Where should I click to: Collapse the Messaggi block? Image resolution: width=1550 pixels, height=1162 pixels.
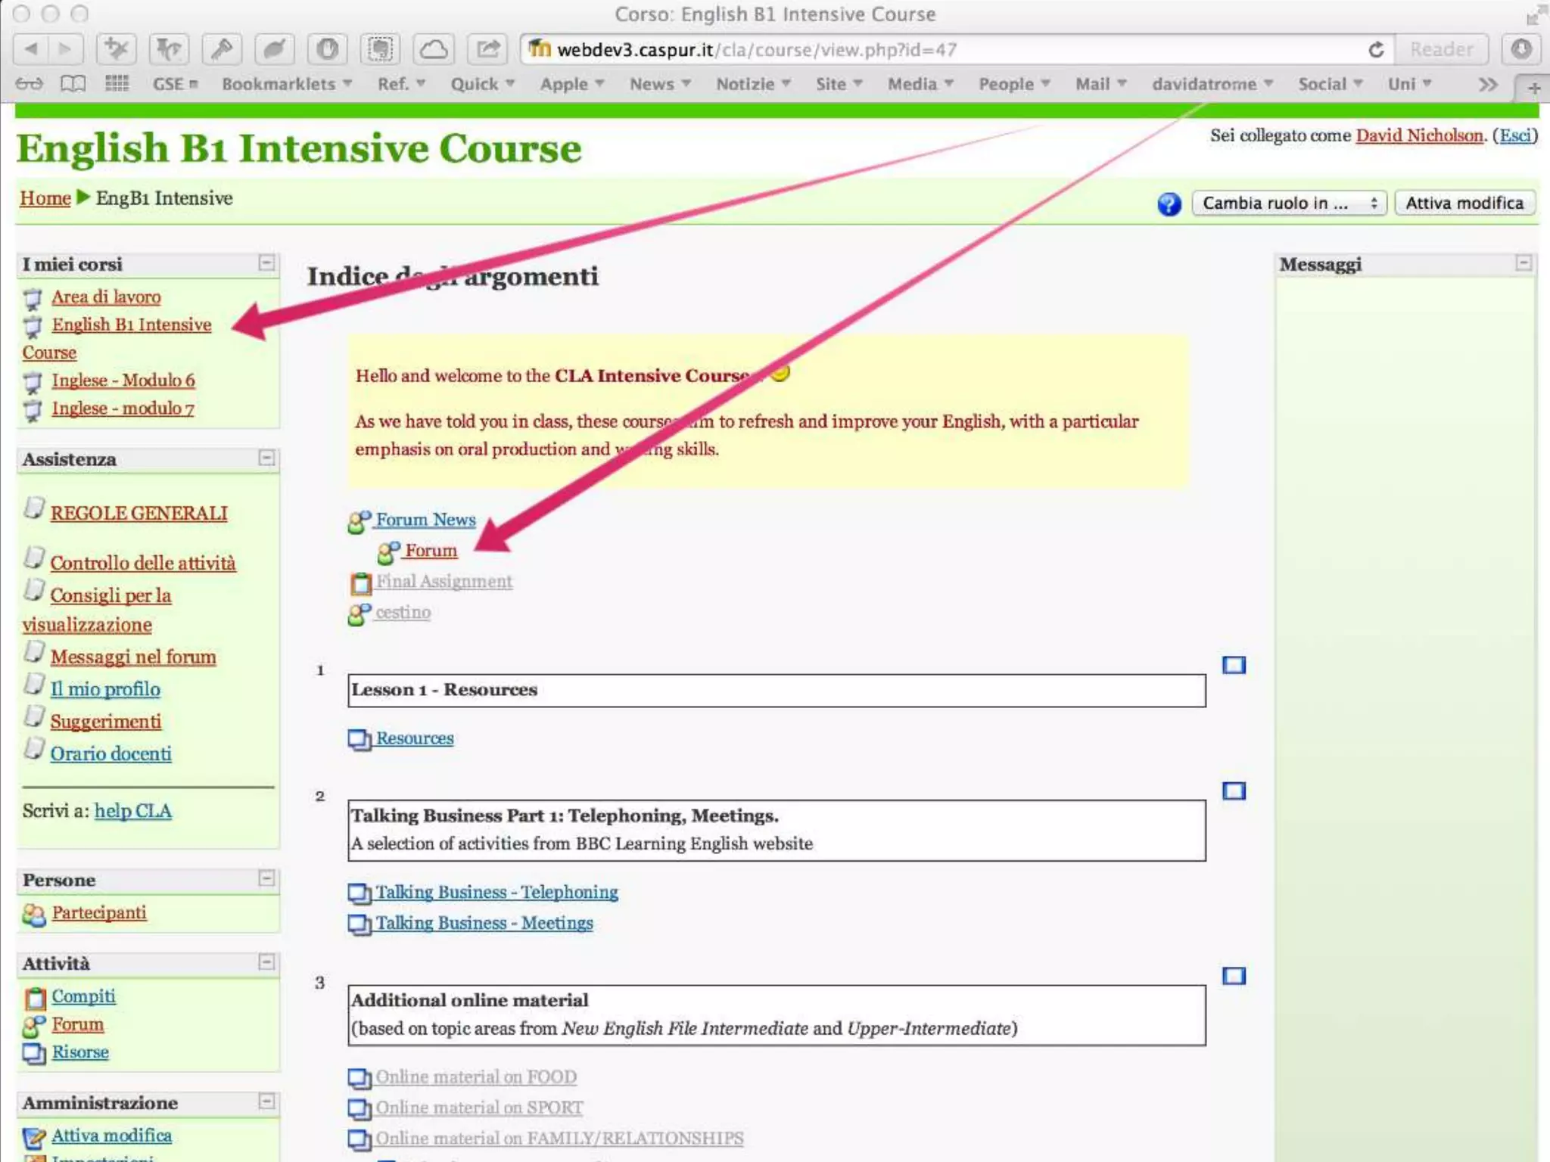pos(1523,263)
